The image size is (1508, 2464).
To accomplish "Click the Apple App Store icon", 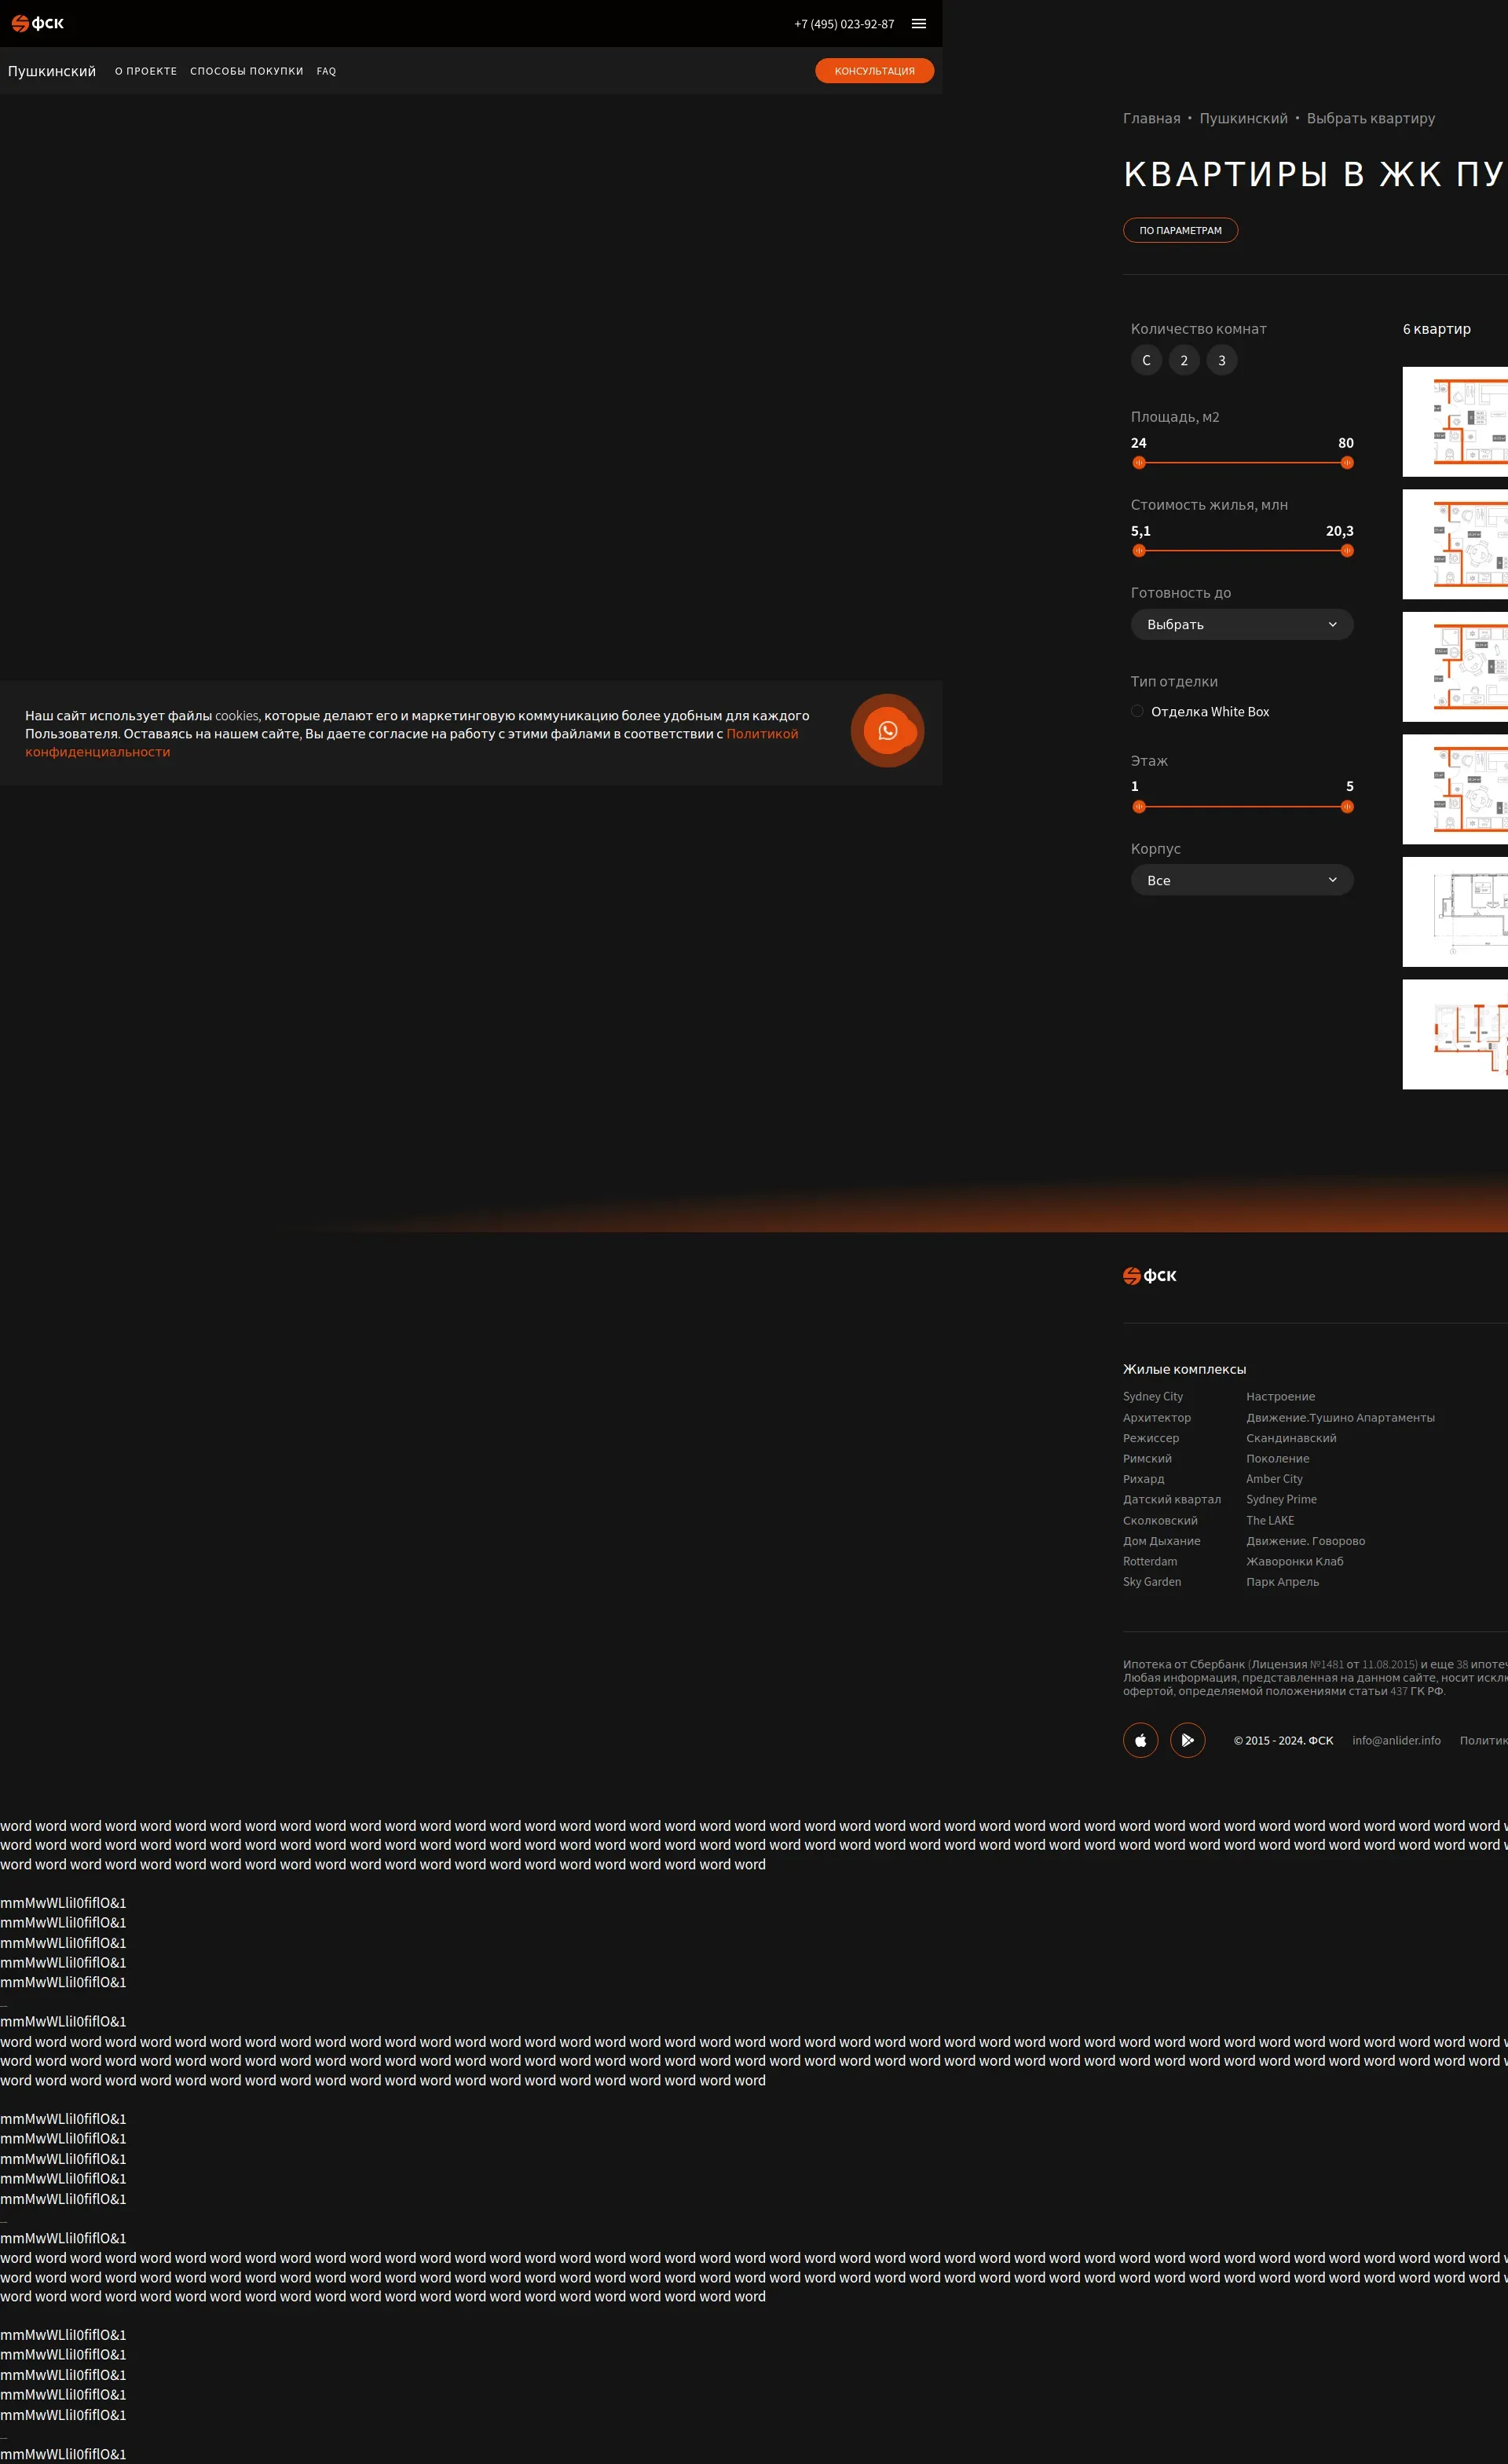I will click(x=1140, y=1740).
